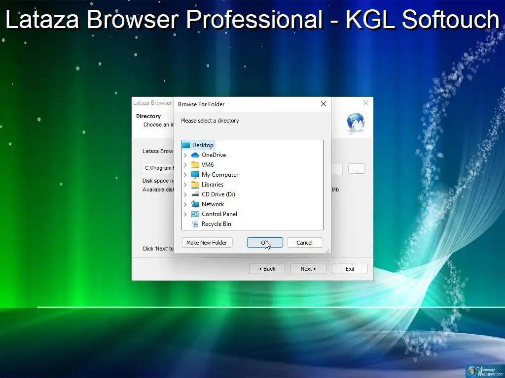Click the Directory heading in installer

coord(148,116)
